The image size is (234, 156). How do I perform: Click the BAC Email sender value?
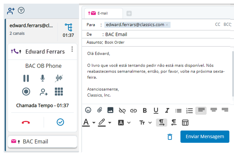point(116,35)
